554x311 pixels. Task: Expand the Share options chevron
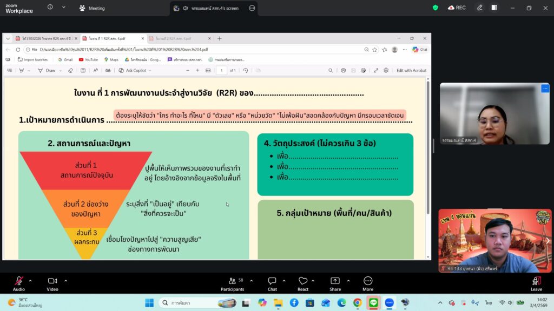coord(348,281)
